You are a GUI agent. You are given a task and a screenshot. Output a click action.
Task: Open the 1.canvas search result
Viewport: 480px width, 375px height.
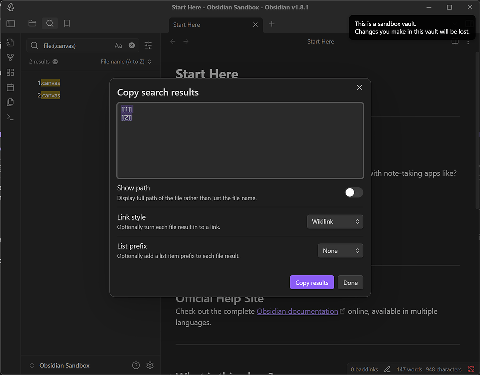[x=49, y=83]
